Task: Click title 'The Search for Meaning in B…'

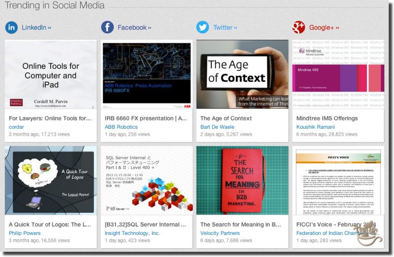Action: pyautogui.click(x=240, y=225)
